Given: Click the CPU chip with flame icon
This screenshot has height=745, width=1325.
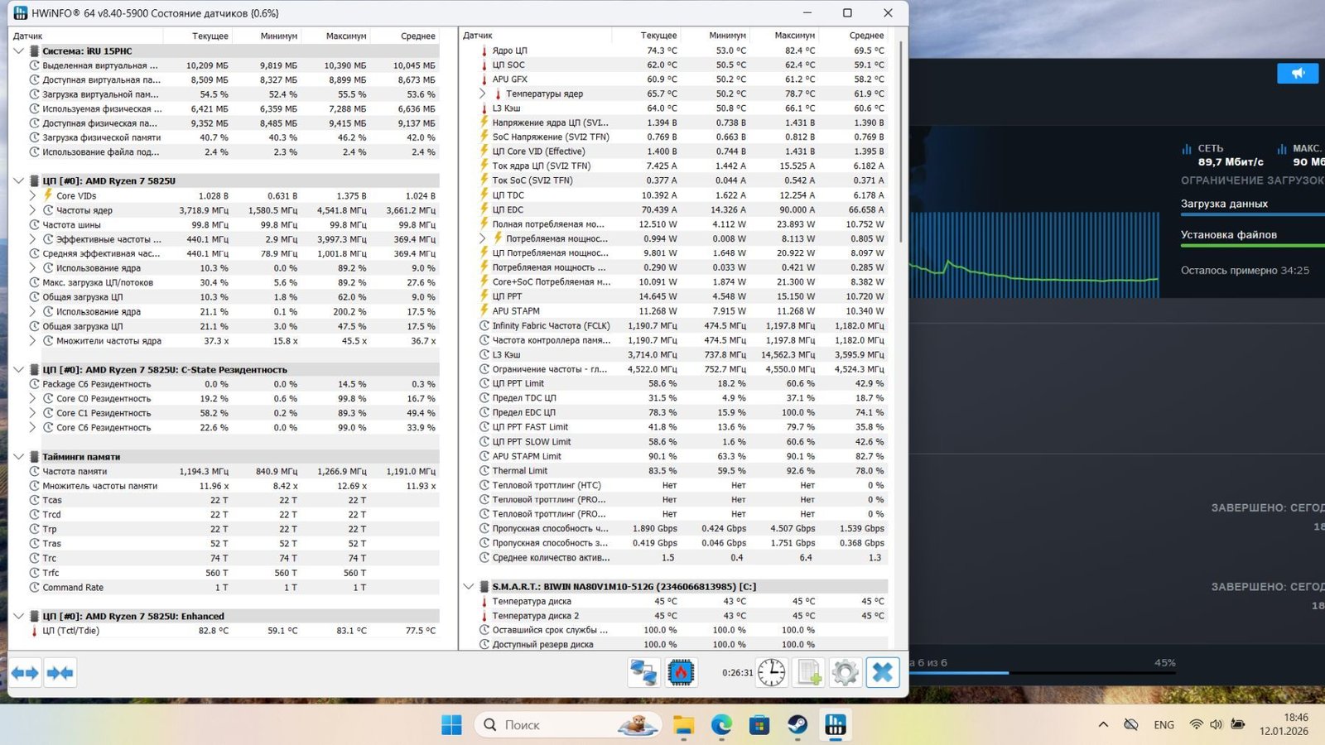Looking at the screenshot, I should click(681, 673).
